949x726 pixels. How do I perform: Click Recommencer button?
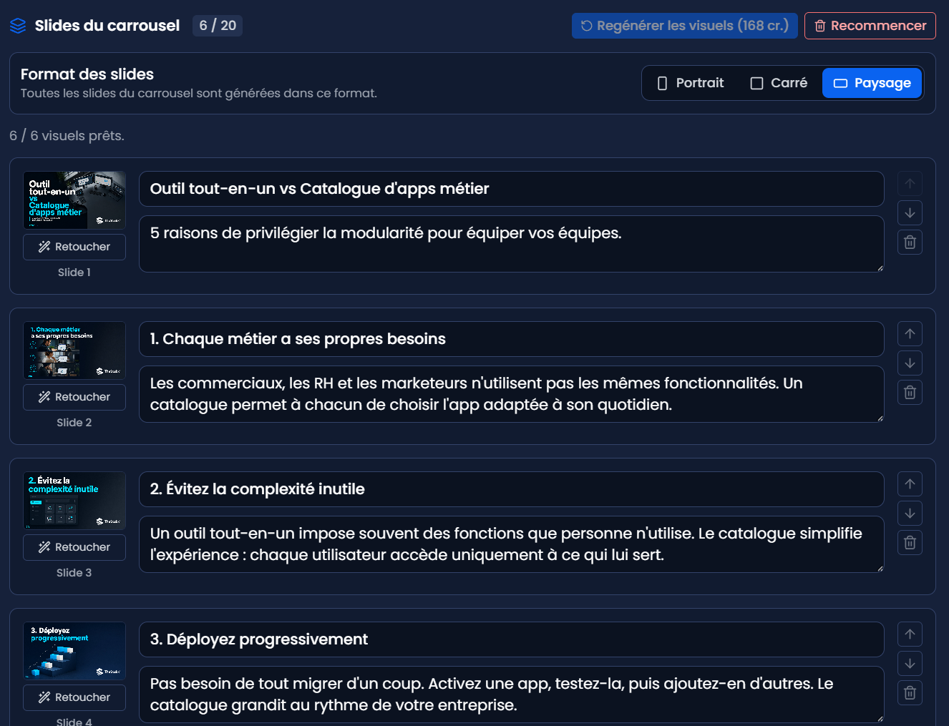pyautogui.click(x=870, y=26)
